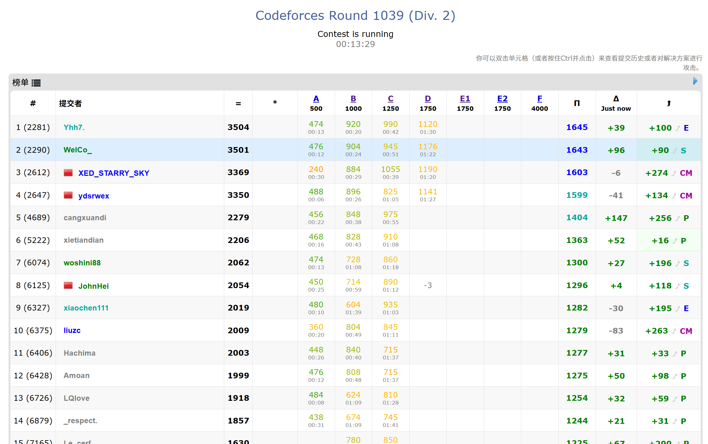The image size is (708, 444).
Task: Open Hachima user profile
Action: point(79,353)
